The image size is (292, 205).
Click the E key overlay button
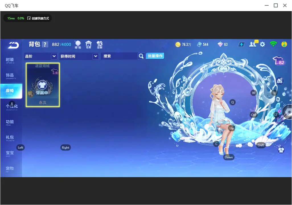point(274,93)
